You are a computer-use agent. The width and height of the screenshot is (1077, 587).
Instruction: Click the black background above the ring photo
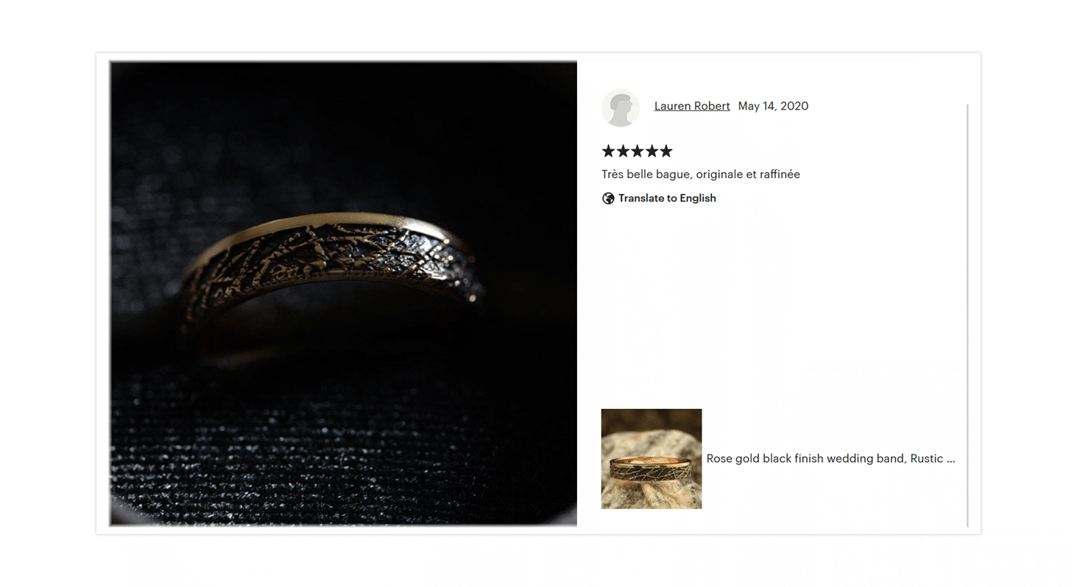(x=343, y=125)
